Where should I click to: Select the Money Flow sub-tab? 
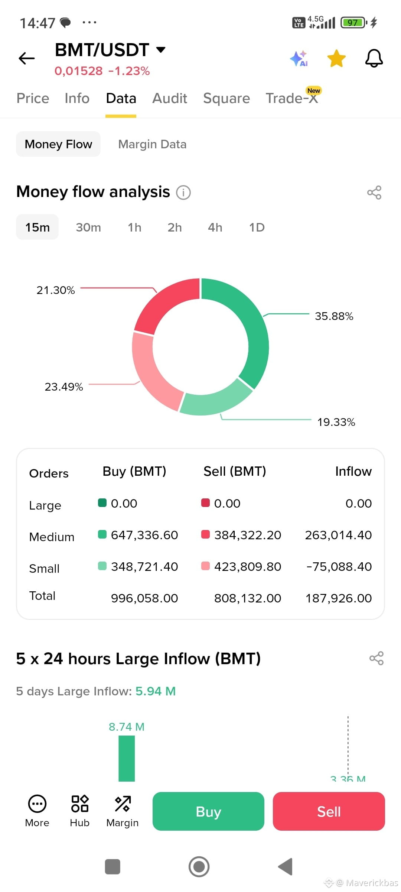click(58, 144)
